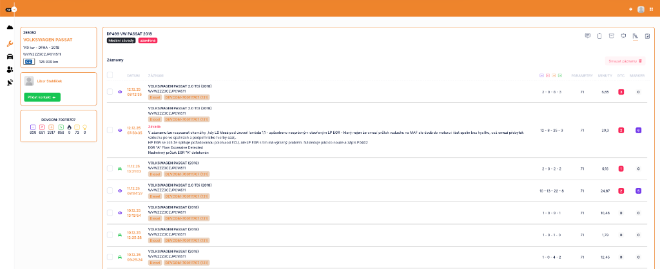
Task: Click the green arrow counter icon showing 858
Action: pyautogui.click(x=60, y=127)
